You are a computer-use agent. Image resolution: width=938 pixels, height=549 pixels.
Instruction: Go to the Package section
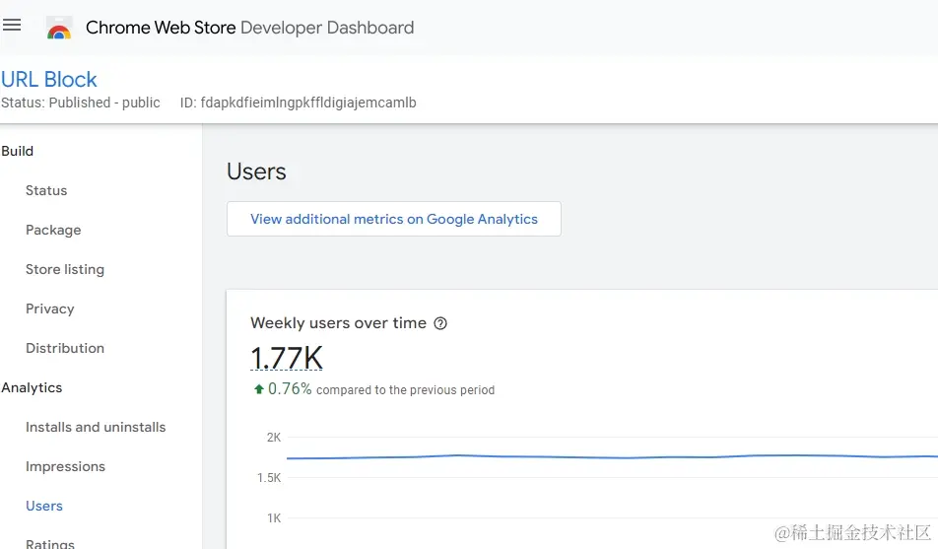point(53,230)
